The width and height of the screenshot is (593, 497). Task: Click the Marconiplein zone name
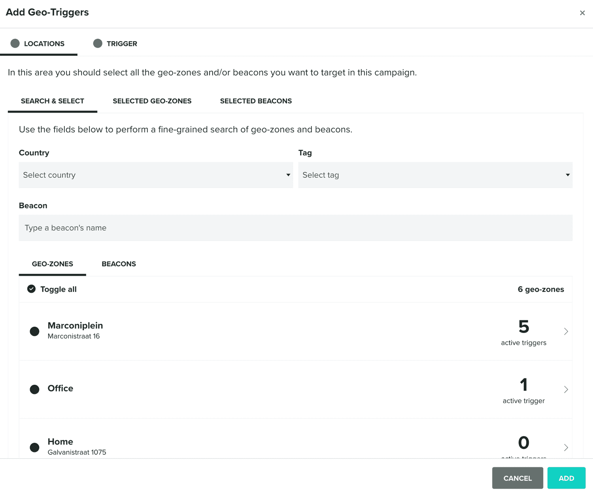click(75, 326)
